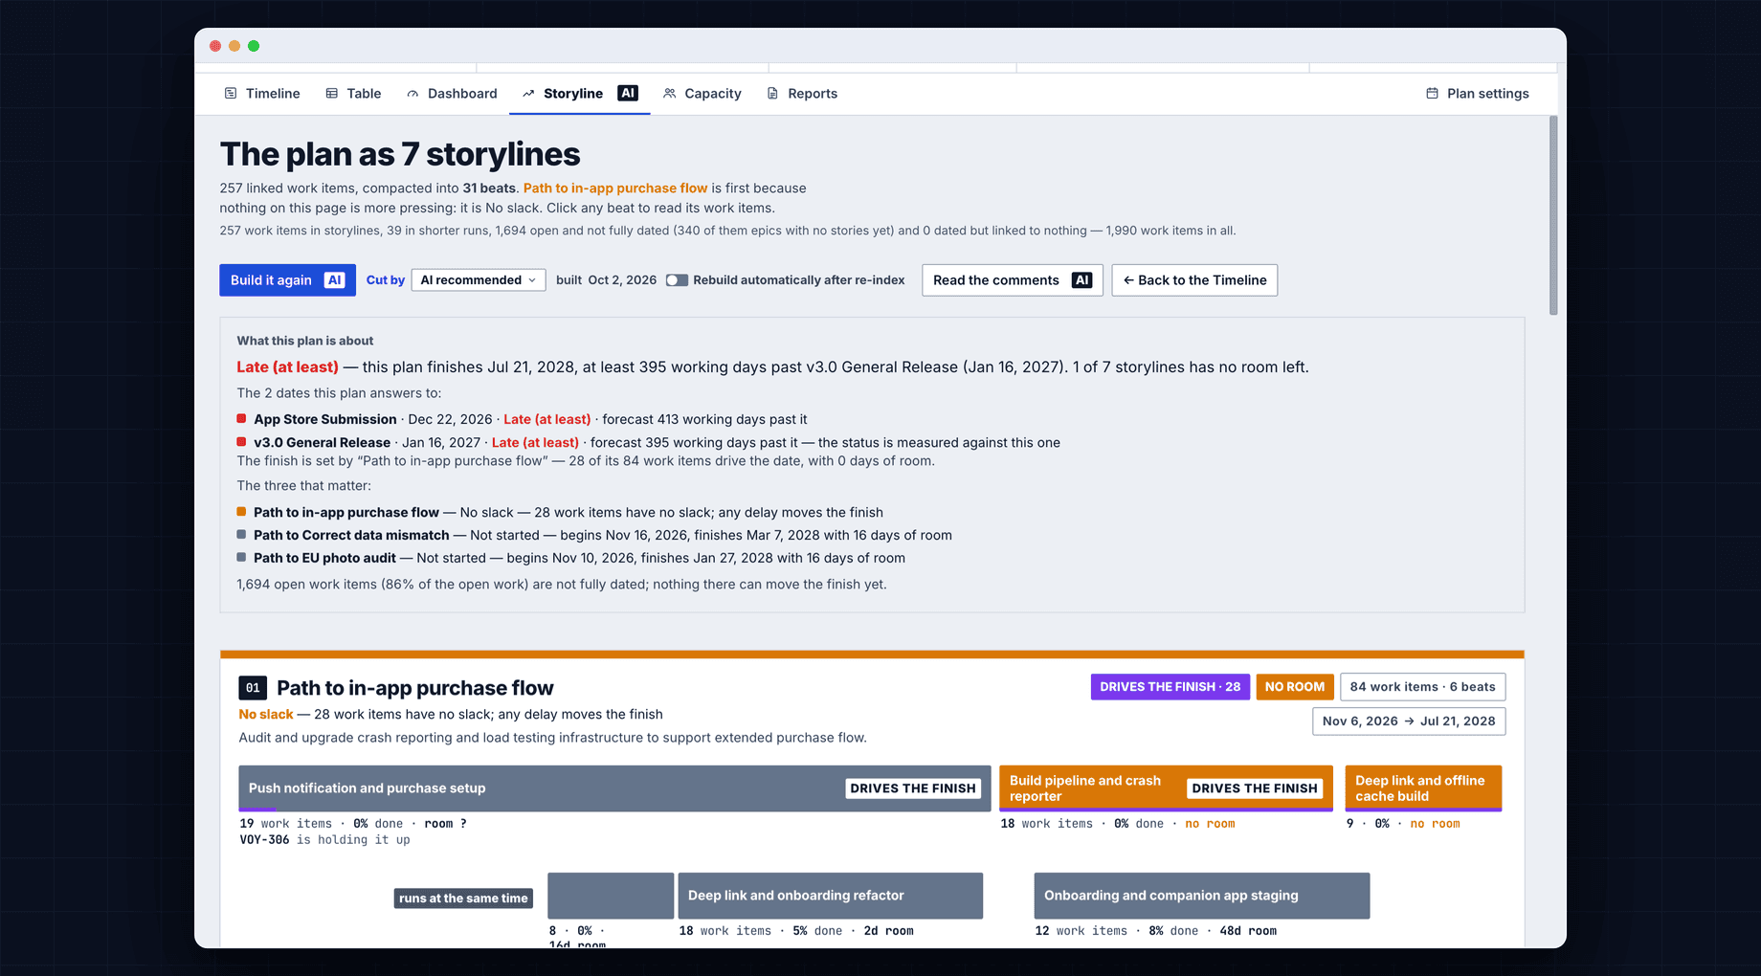Click the Table grid icon
Image resolution: width=1761 pixels, height=976 pixels.
pos(332,94)
